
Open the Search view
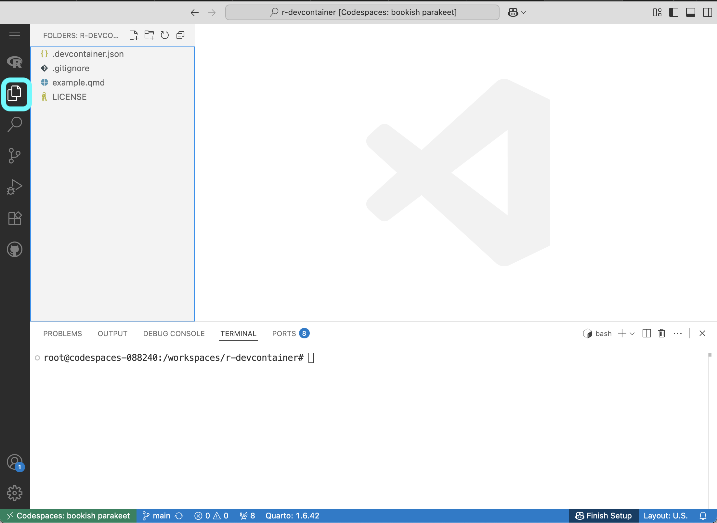[15, 124]
